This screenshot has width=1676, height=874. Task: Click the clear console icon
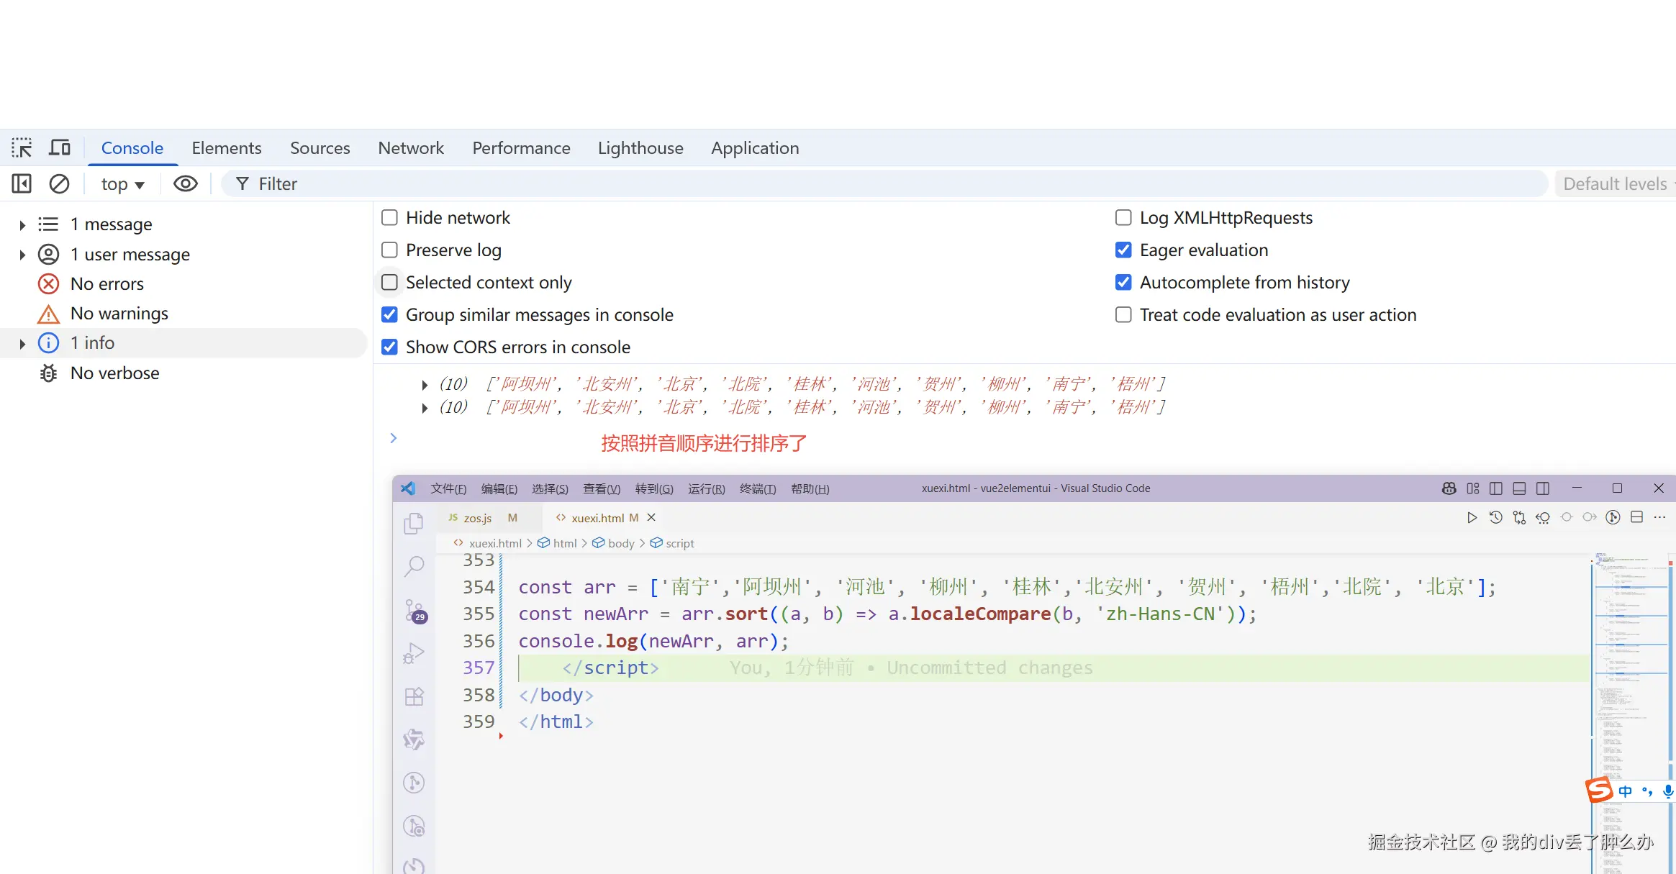point(59,184)
